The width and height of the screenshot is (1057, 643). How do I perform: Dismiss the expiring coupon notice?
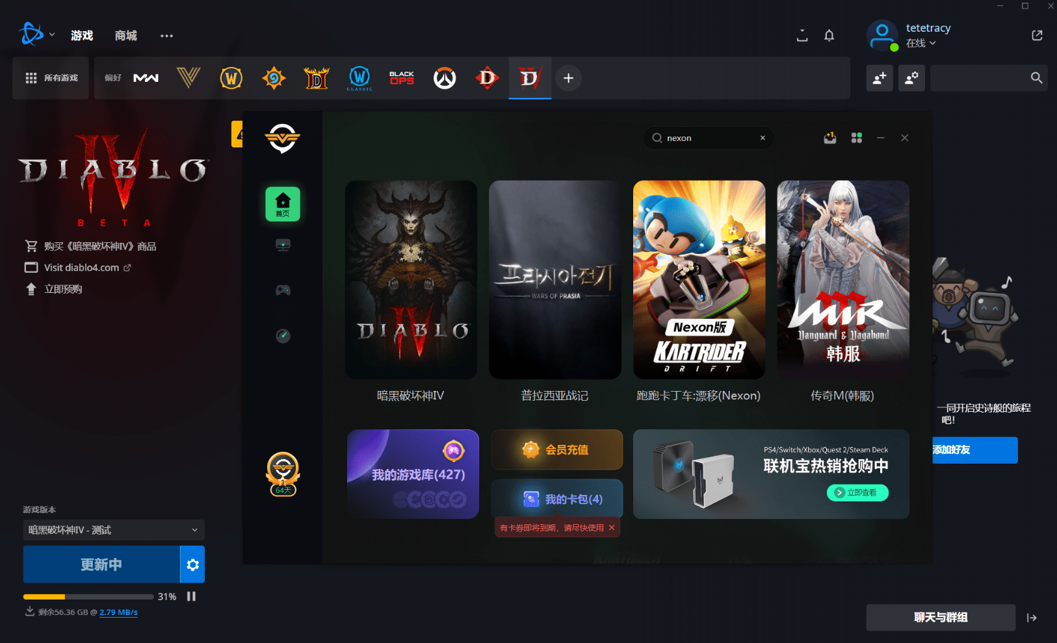[x=612, y=527]
